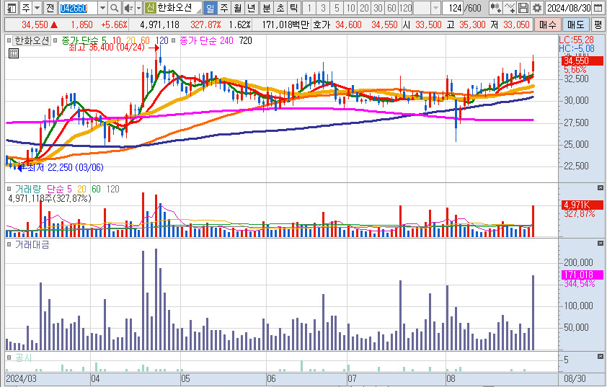Screen dimensions: 607x387
Task: Click the grid table icon below 한화오션 label
Action: tap(13, 53)
